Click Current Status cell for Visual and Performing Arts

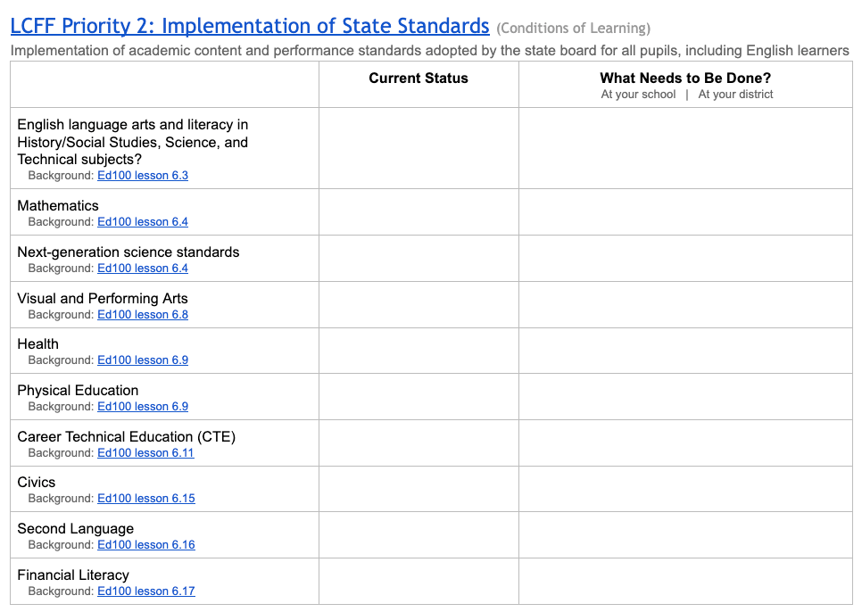click(x=419, y=305)
